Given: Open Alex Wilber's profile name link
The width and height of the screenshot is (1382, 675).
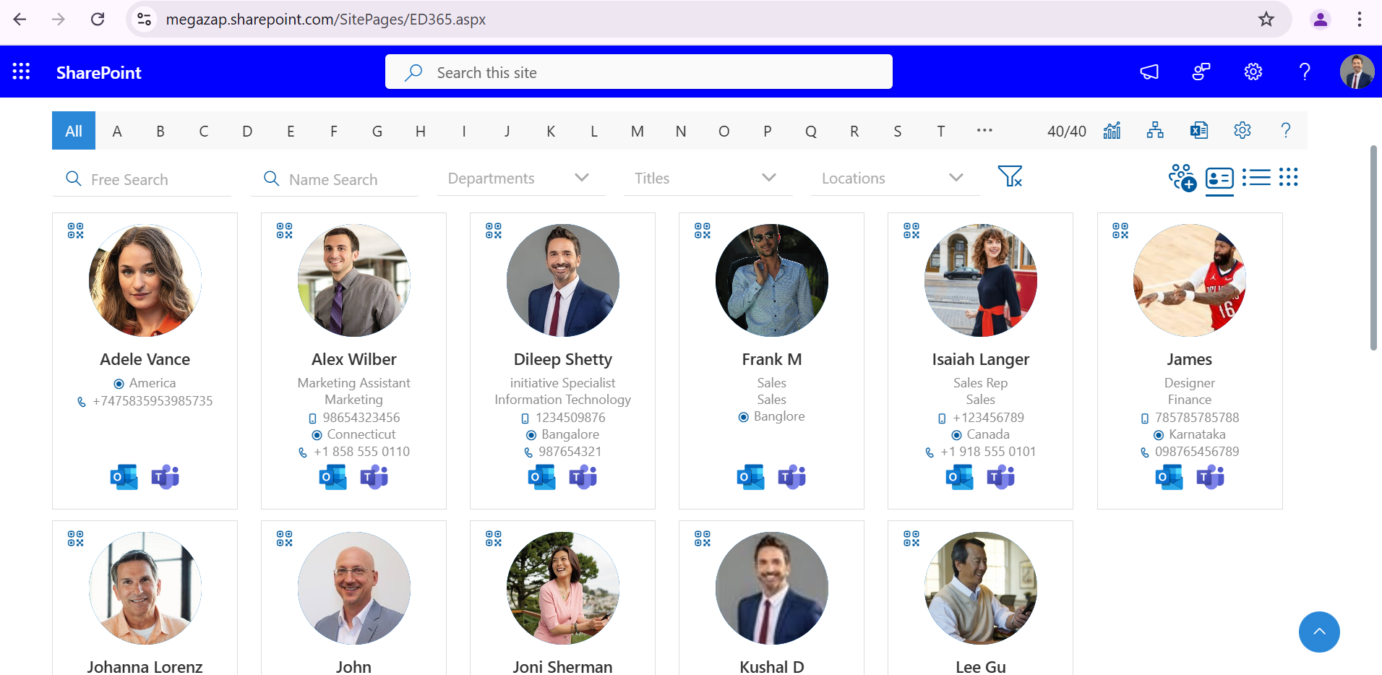Looking at the screenshot, I should tap(354, 359).
